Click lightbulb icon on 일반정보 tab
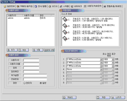The width and height of the screenshot is (127, 101). coord(5,6)
